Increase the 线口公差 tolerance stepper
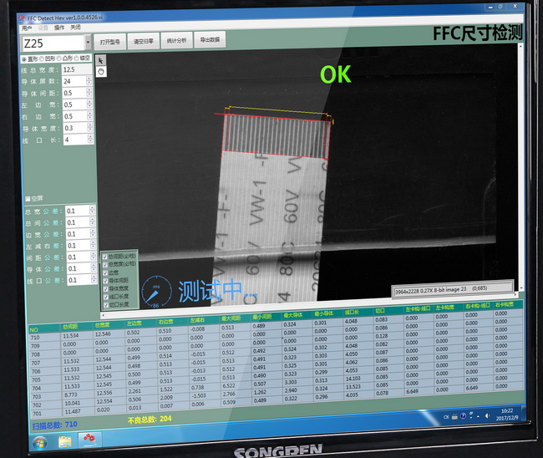 (x=94, y=277)
